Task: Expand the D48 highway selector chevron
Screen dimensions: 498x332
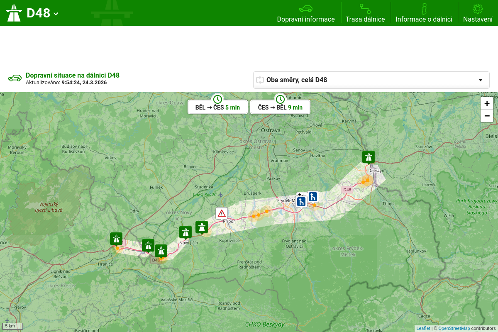Action: click(x=56, y=14)
